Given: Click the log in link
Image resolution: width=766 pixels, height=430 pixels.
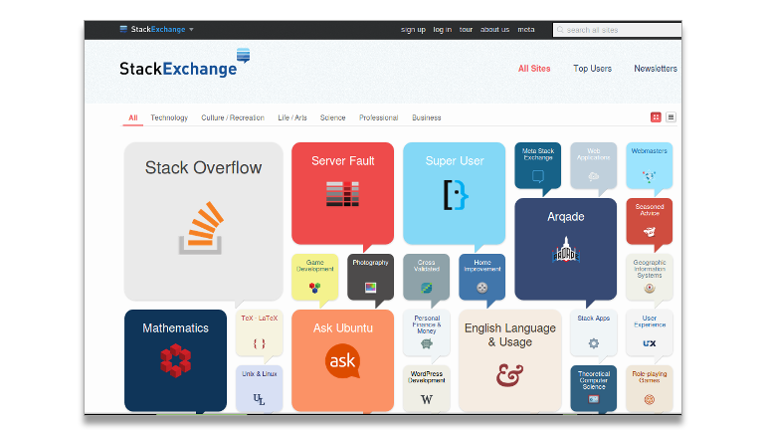Looking at the screenshot, I should (442, 29).
